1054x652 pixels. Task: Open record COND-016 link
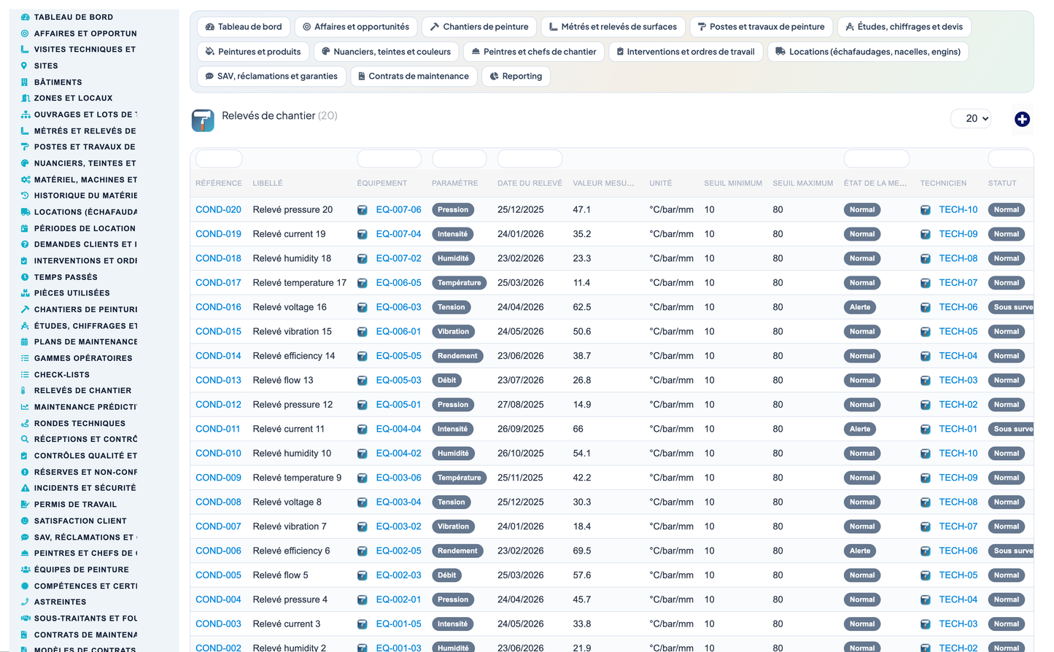(218, 307)
